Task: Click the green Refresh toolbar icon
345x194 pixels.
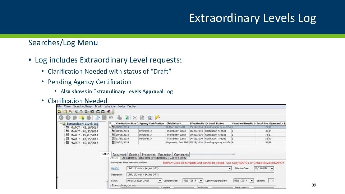Action: (x=127, y=118)
